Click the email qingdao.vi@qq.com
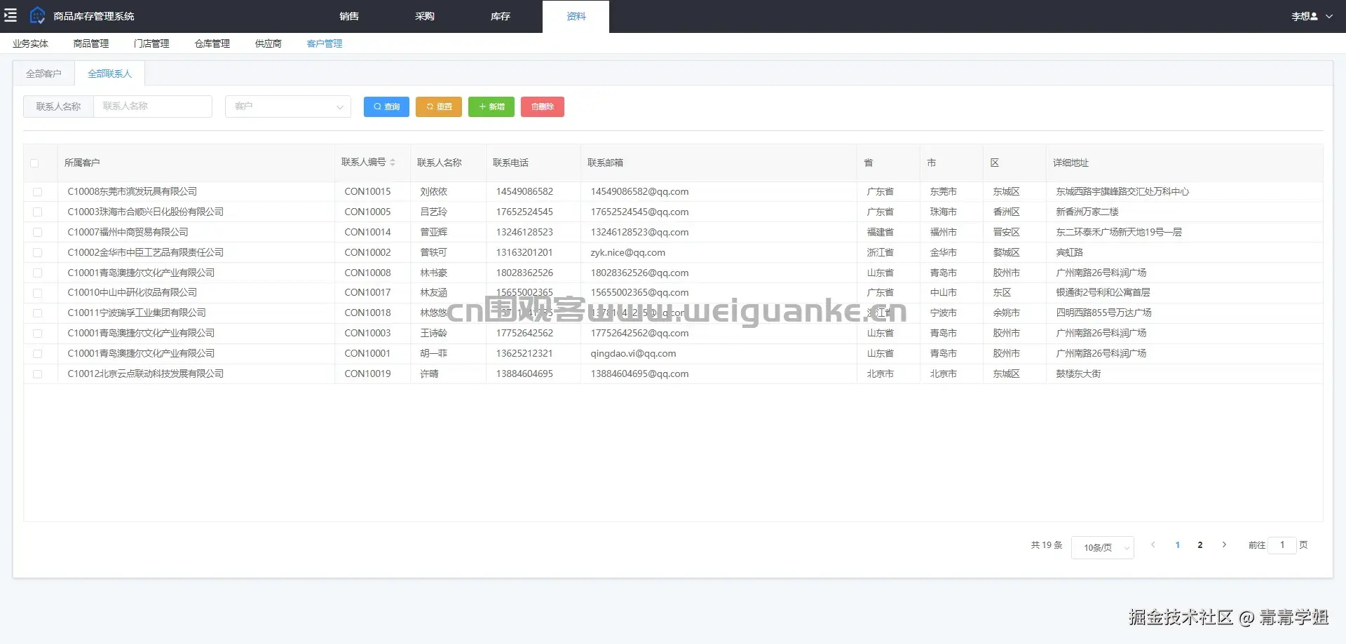Screen dimensions: 1346x644 click(633, 353)
